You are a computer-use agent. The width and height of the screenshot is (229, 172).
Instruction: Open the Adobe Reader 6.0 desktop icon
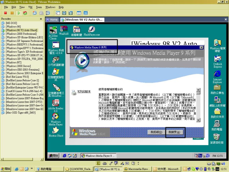56,106
